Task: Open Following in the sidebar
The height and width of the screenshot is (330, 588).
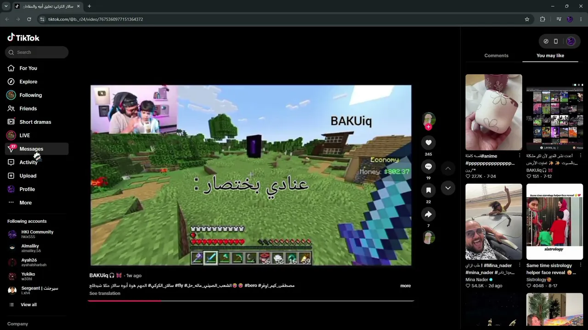Action: 30,95
